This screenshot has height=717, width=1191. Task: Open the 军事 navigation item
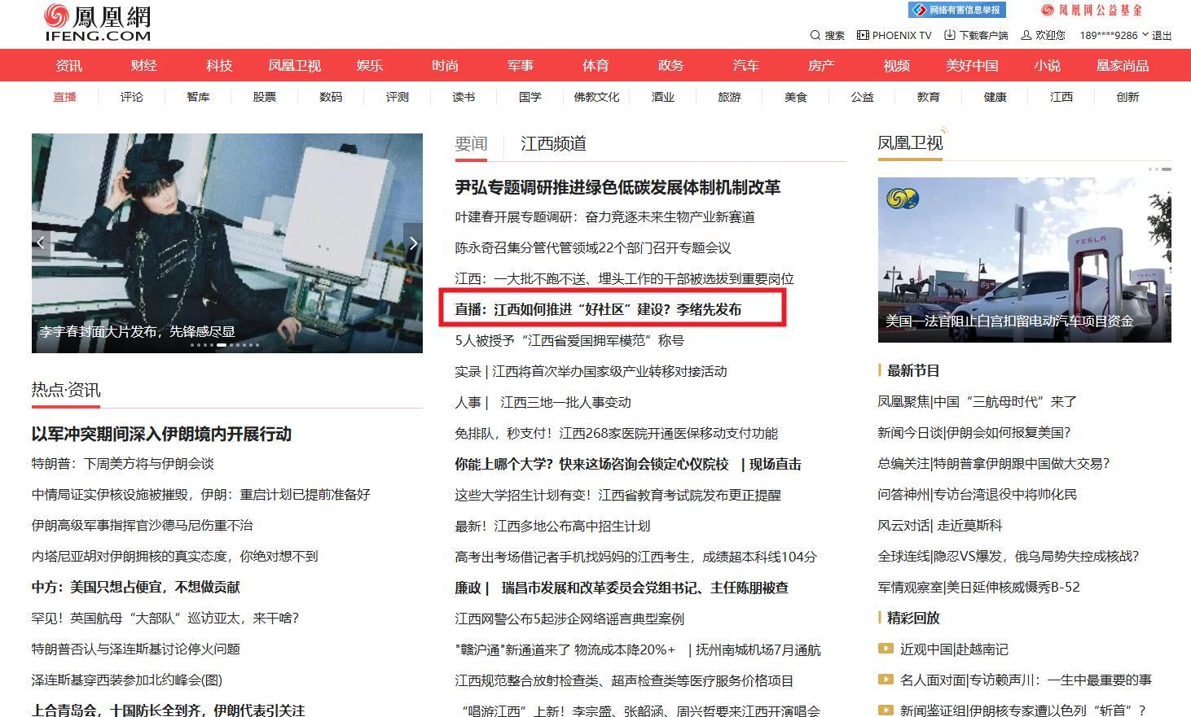(520, 65)
